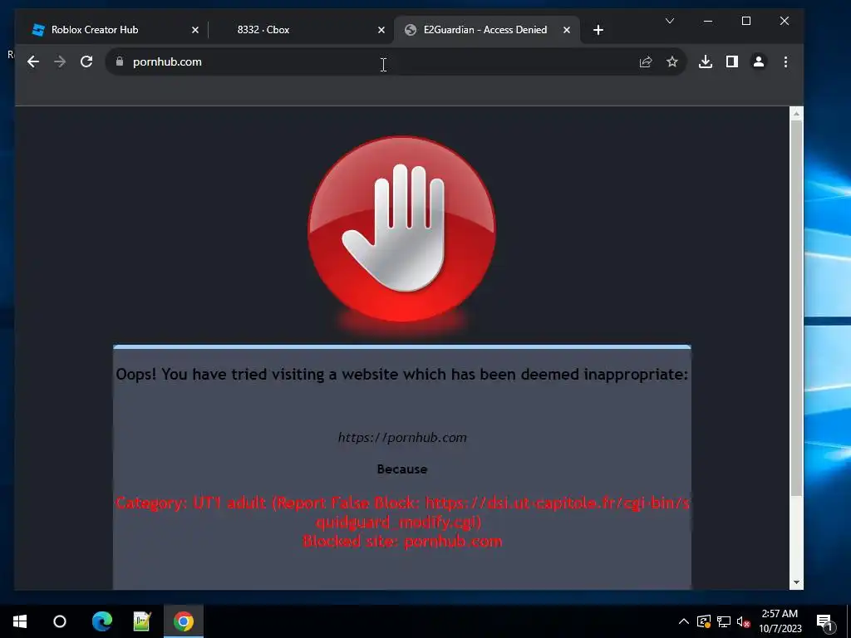
Task: Click the 'Oops! You have tried visiting' heading
Action: tap(401, 375)
